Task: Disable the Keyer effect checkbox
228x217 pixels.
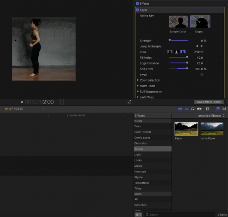Action: click(x=137, y=10)
